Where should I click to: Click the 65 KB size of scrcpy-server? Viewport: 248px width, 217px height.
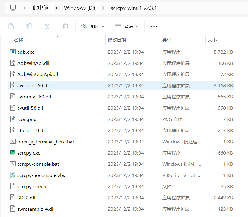(x=227, y=187)
